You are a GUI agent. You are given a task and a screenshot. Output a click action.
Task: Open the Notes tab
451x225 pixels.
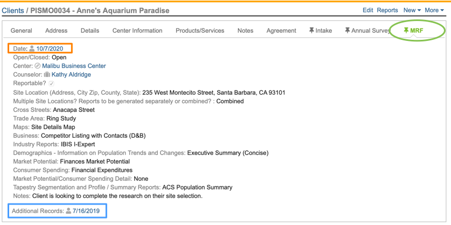pos(245,31)
